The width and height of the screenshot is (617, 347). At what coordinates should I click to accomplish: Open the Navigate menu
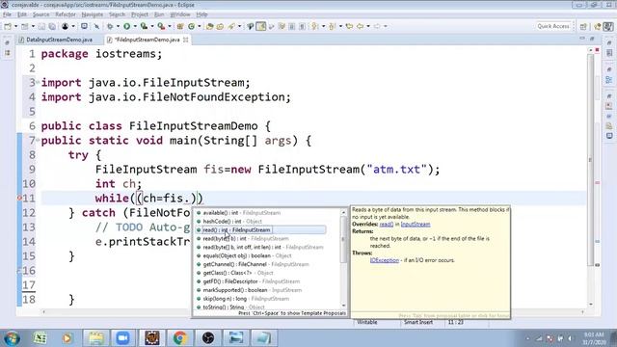click(93, 14)
